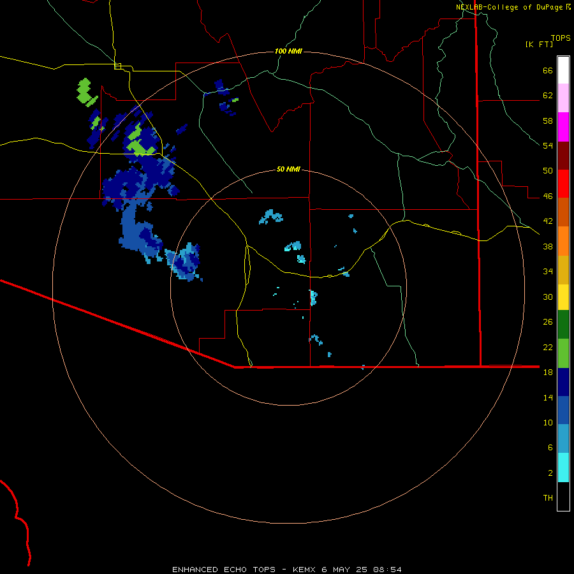Click the "100 NMI" range ring label
The height and width of the screenshot is (574, 574).
coord(288,51)
